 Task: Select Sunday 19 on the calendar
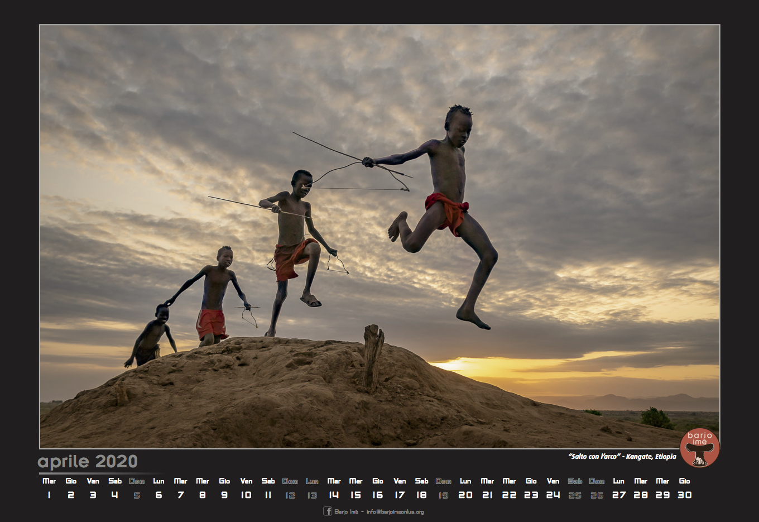(x=443, y=495)
